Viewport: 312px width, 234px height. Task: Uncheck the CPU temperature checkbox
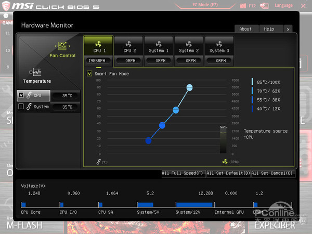click(x=21, y=95)
